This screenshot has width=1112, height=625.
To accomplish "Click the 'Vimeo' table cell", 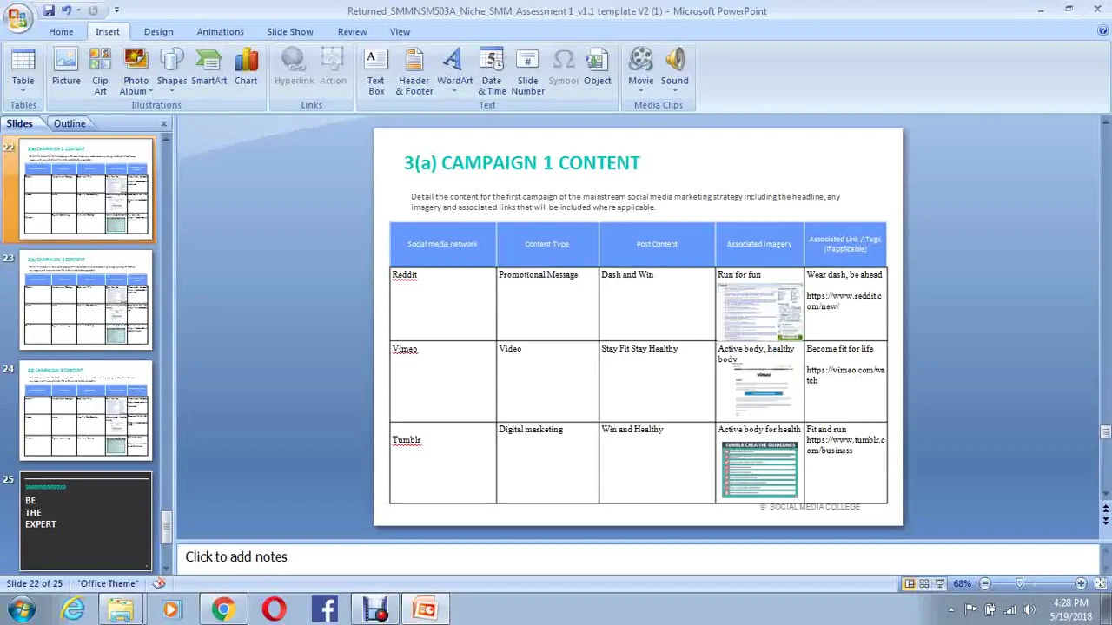I will pyautogui.click(x=443, y=381).
